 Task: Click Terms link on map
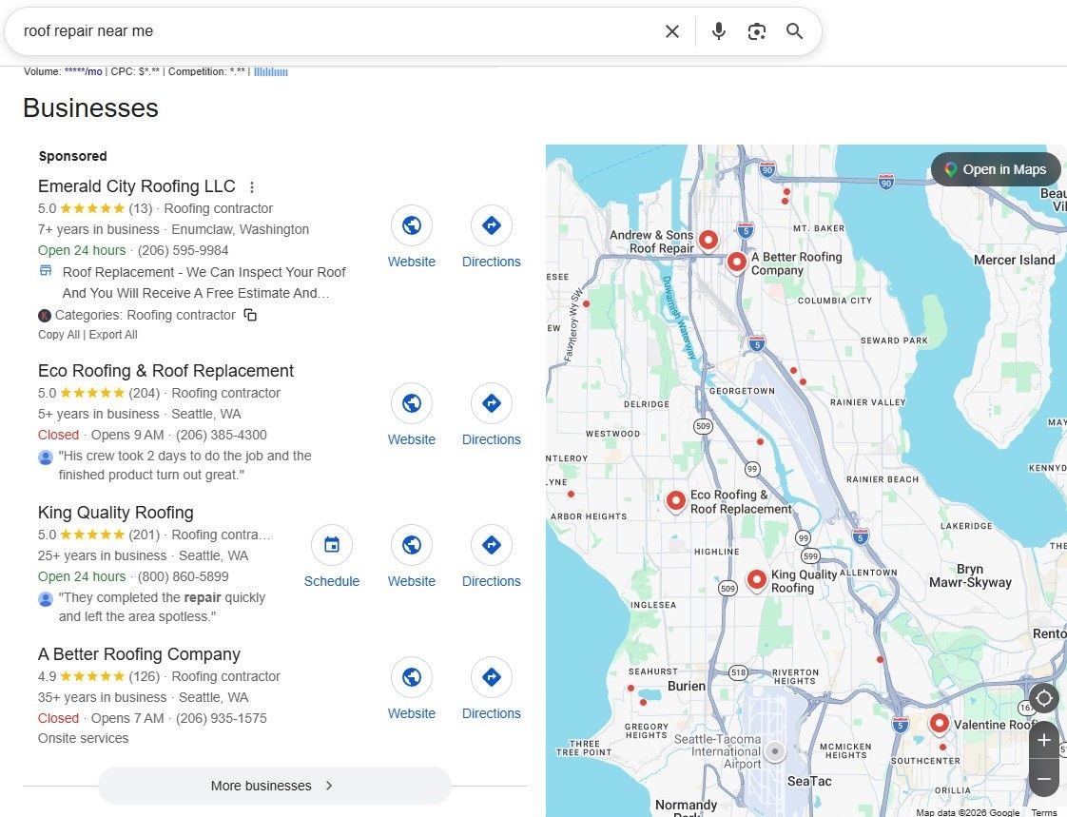[x=1044, y=812]
